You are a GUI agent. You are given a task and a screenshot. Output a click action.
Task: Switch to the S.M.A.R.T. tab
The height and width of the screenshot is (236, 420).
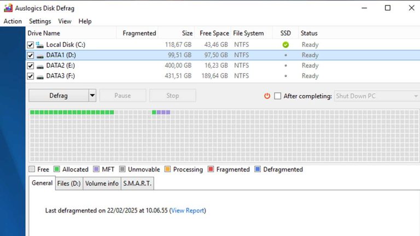click(137, 184)
